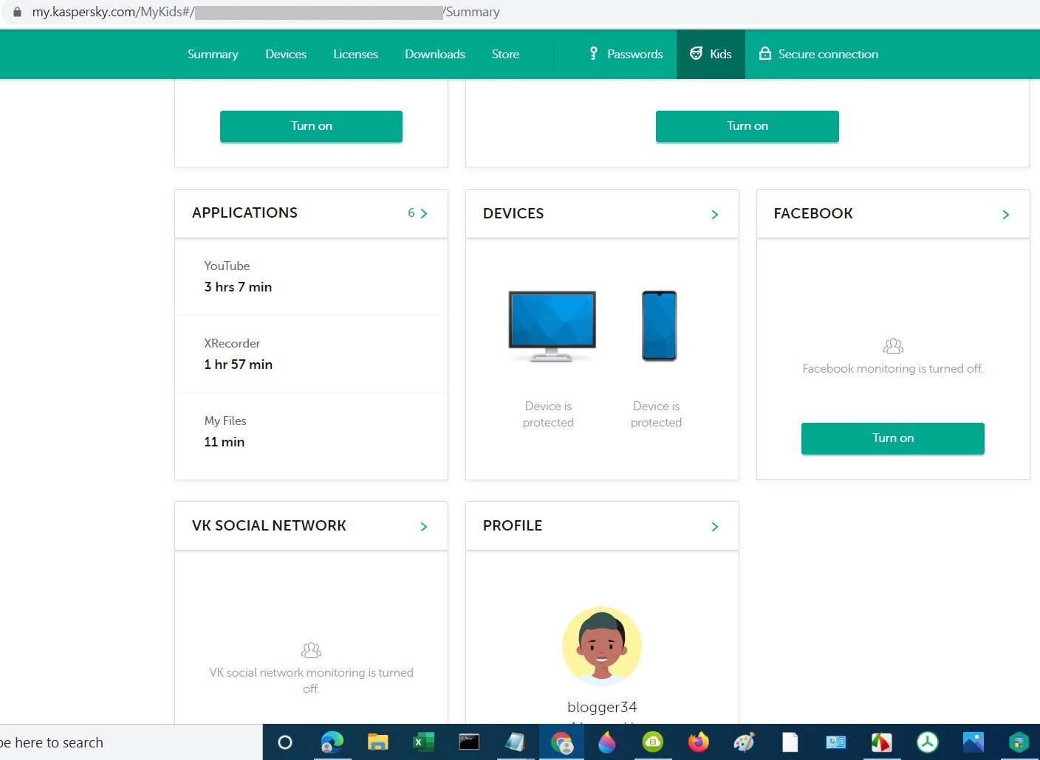
Task: Open the APPLICATIONS card header
Action: click(x=311, y=213)
